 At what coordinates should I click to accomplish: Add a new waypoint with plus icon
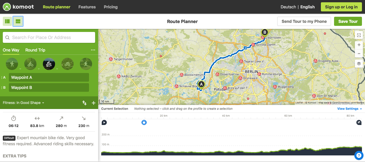pos(94,103)
